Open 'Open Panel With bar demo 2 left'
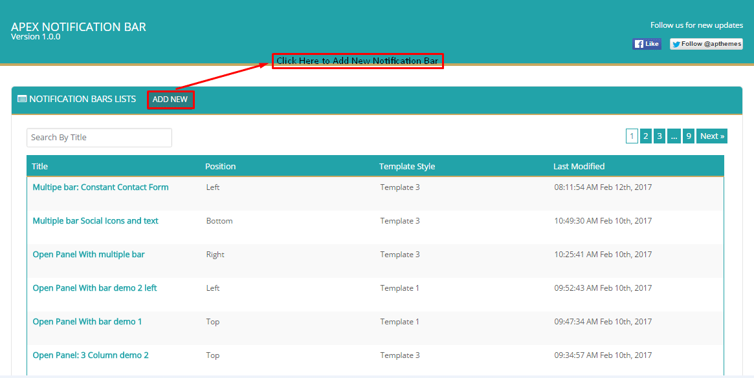The width and height of the screenshot is (754, 378). click(94, 288)
